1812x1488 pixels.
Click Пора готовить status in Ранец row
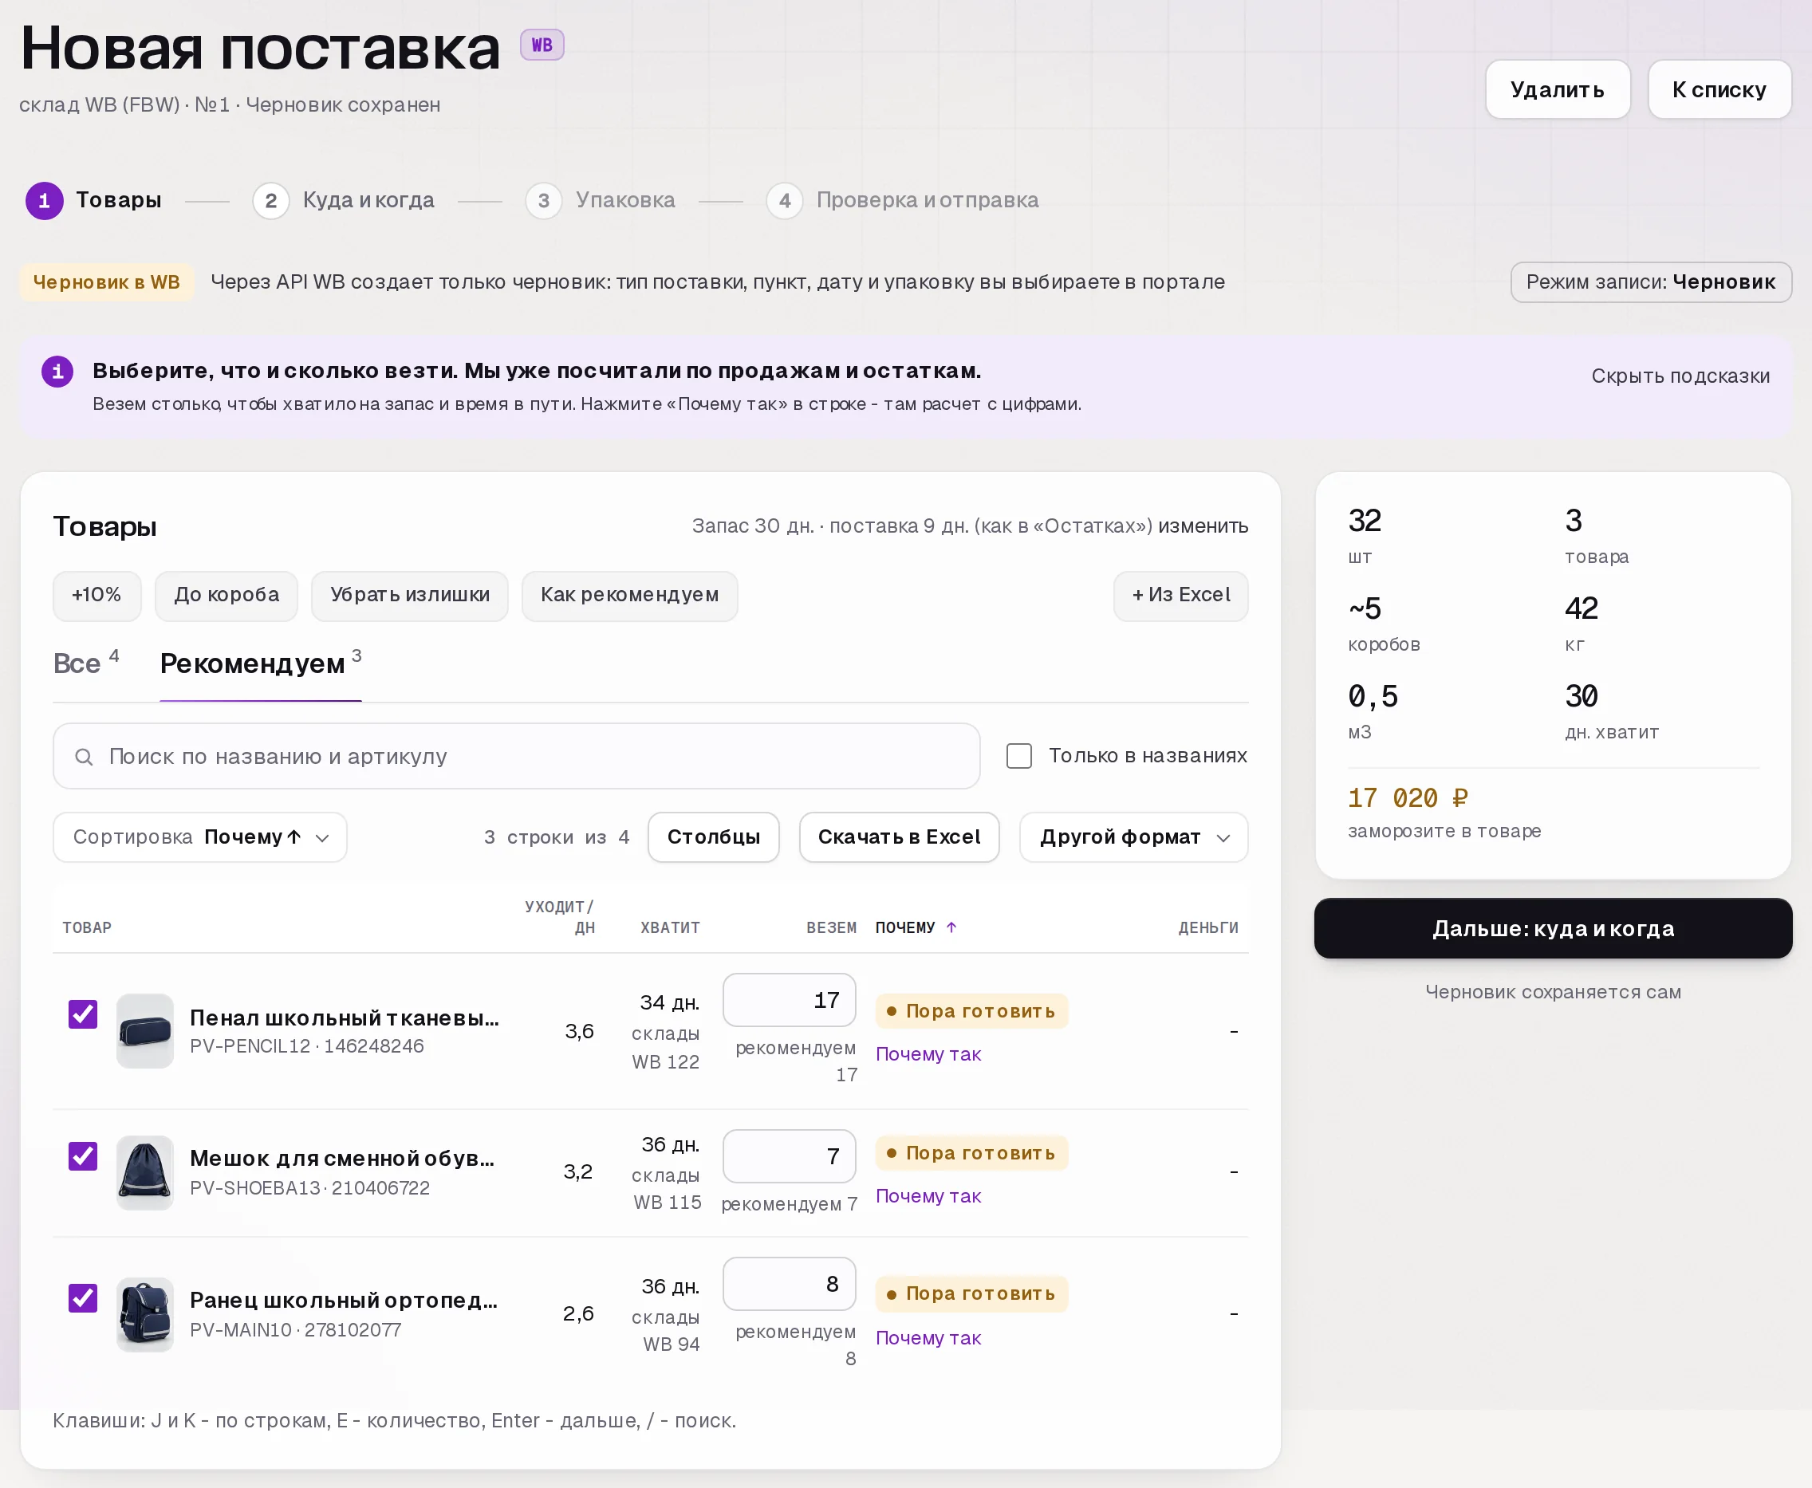(971, 1294)
